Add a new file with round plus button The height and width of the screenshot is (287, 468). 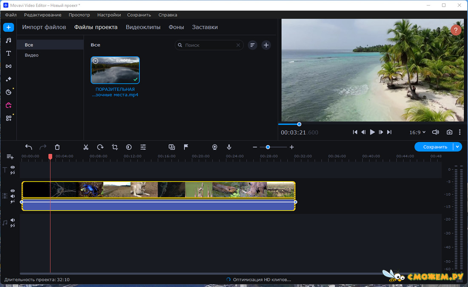(x=266, y=45)
